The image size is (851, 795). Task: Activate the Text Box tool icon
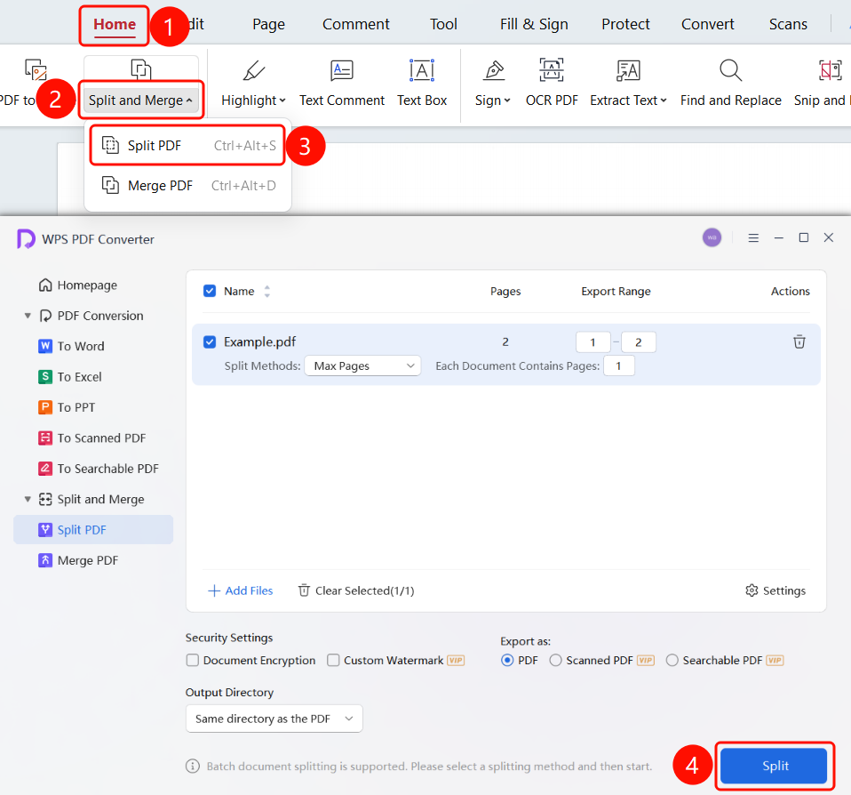coord(422,70)
